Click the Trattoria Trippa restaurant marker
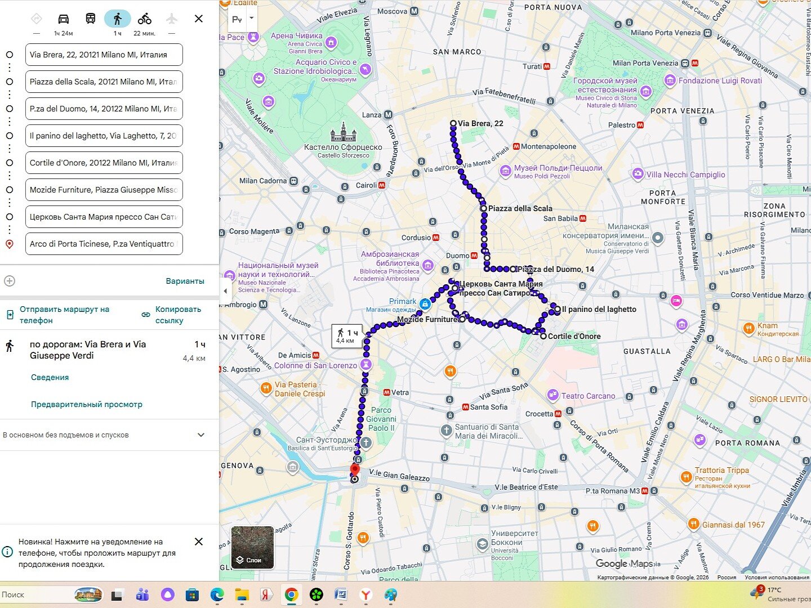 (x=686, y=478)
